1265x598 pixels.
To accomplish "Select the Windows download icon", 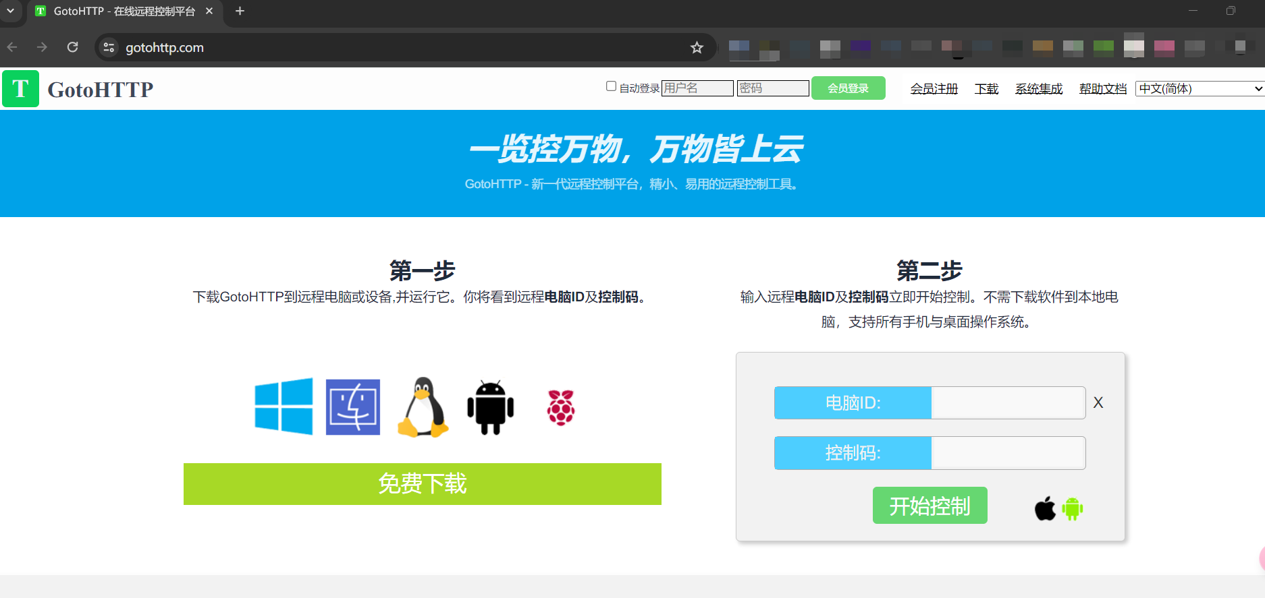I will coord(284,407).
